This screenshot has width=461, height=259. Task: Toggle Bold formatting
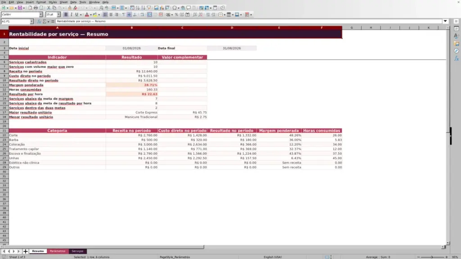coord(66,15)
